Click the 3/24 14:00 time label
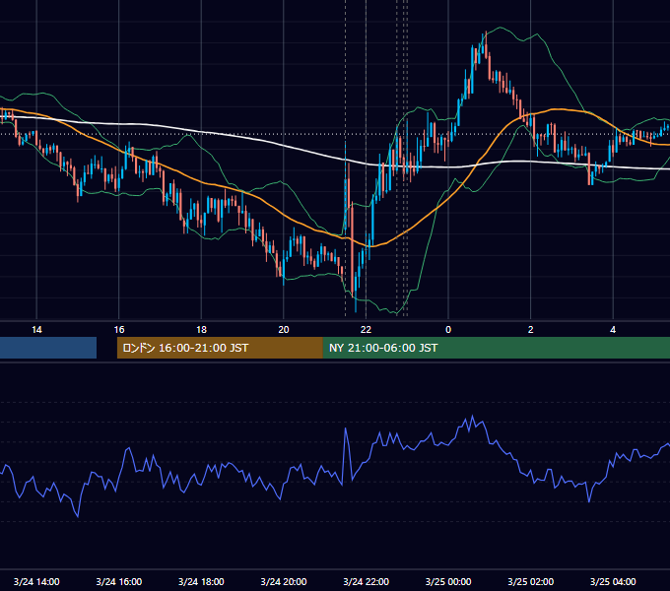Image resolution: width=670 pixels, height=591 pixels. (x=36, y=581)
